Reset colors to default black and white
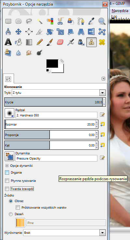130x240 pixels. 48,71
